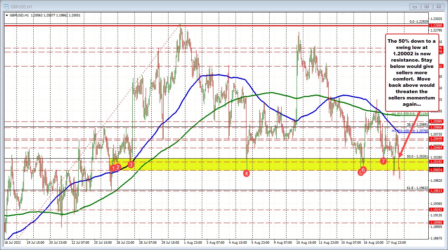Expand the GBPUSD,H1 quote data dropdown arrow
The height and width of the screenshot is (250, 448).
tap(7, 15)
